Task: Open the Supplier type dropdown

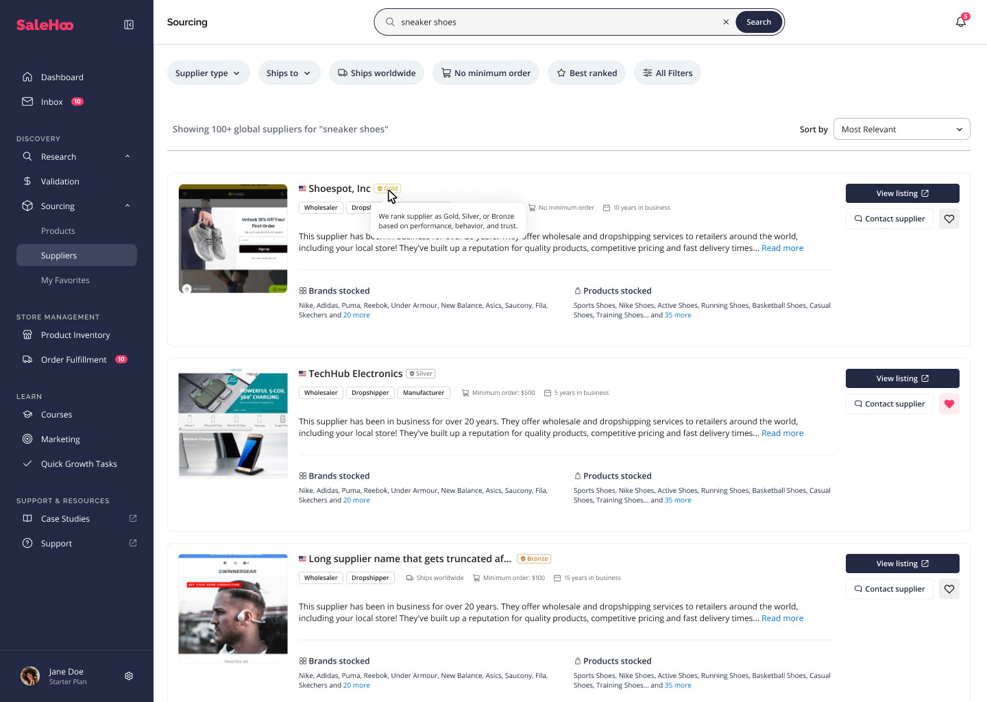Action: 208,73
